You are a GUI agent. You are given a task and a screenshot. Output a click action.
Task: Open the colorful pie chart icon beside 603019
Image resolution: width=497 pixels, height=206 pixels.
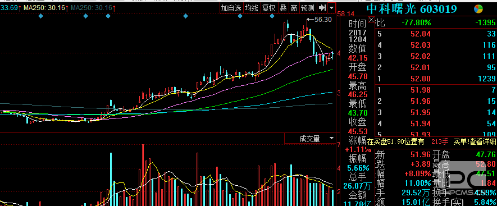pyautogui.click(x=478, y=9)
